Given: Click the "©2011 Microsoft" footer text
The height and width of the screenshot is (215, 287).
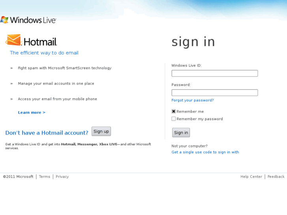Looking at the screenshot, I should (x=18, y=177).
